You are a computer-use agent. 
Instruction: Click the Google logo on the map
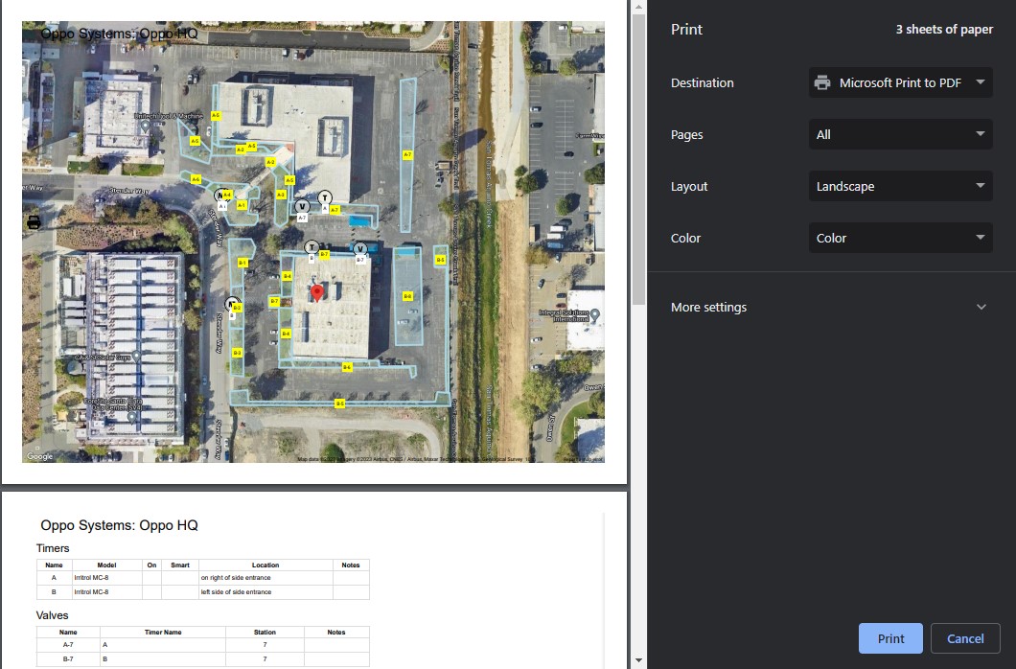pyautogui.click(x=38, y=456)
